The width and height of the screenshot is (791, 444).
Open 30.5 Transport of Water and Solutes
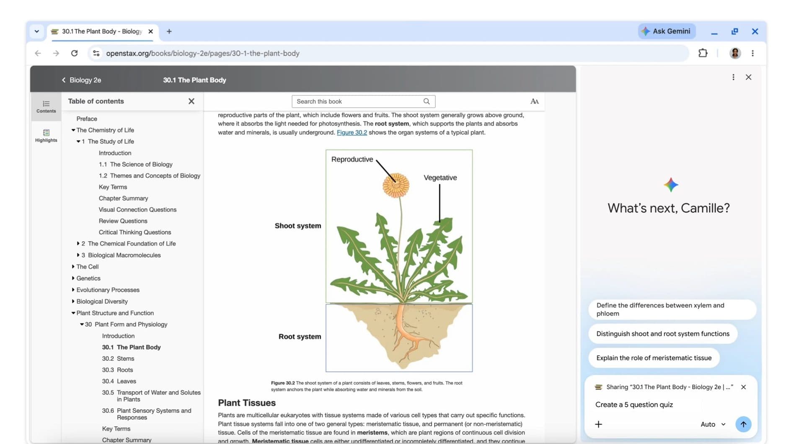(151, 396)
